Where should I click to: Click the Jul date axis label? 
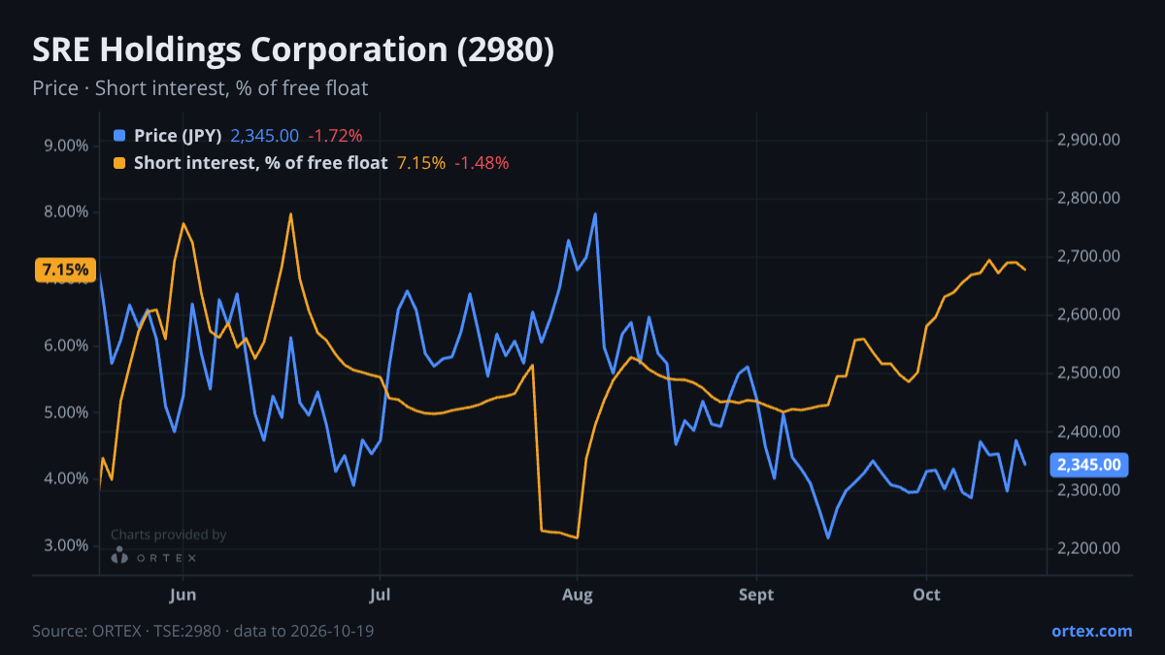pos(381,594)
